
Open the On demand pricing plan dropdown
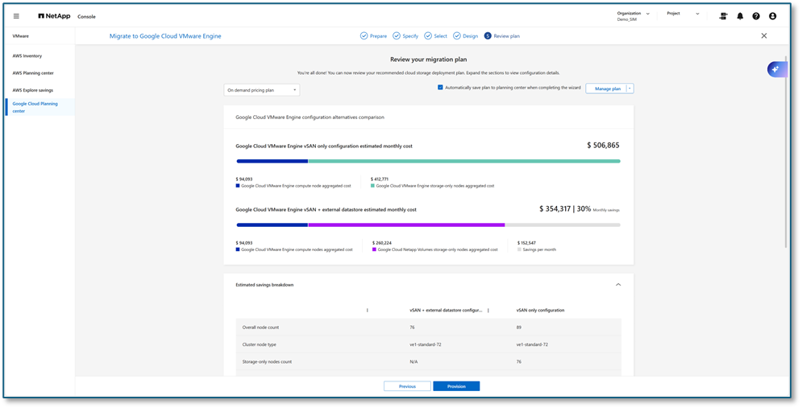(x=262, y=90)
